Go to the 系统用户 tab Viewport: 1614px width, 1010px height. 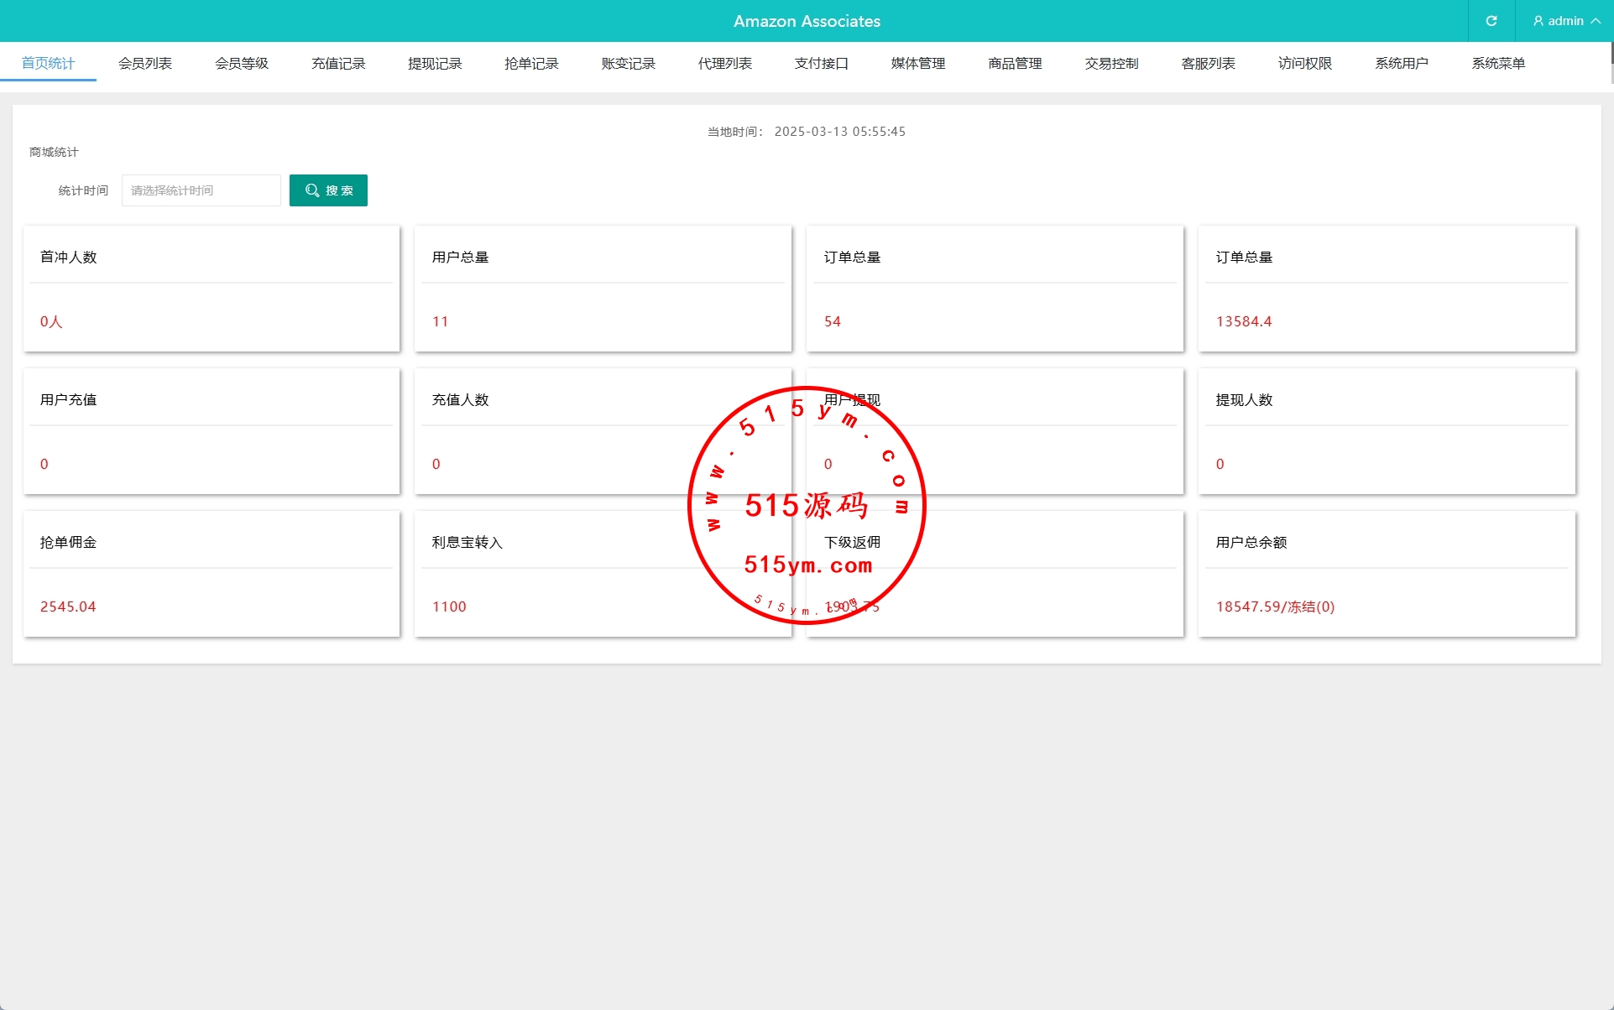1402,64
